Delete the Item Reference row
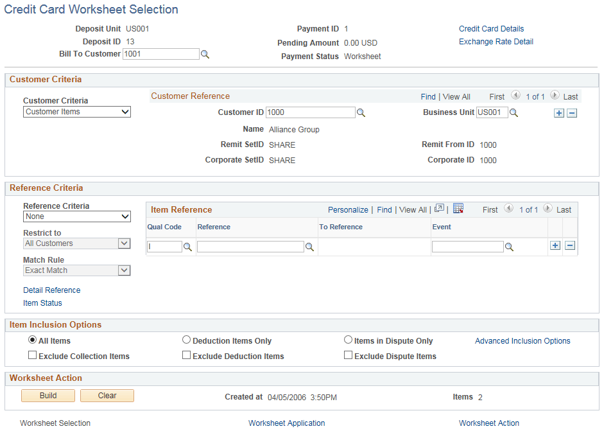The width and height of the screenshot is (604, 431). click(570, 246)
